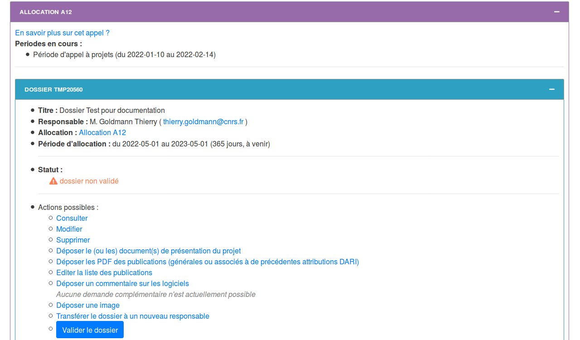Collapse the Dossier TMP20560 panel minus icon

point(551,89)
